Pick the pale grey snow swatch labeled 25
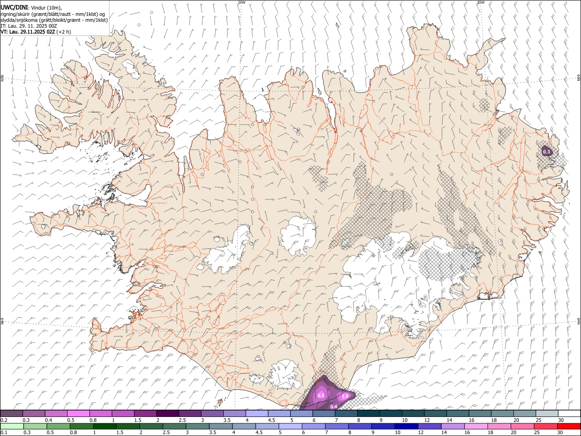Screen dimensions: 581x436 tap(547, 413)
